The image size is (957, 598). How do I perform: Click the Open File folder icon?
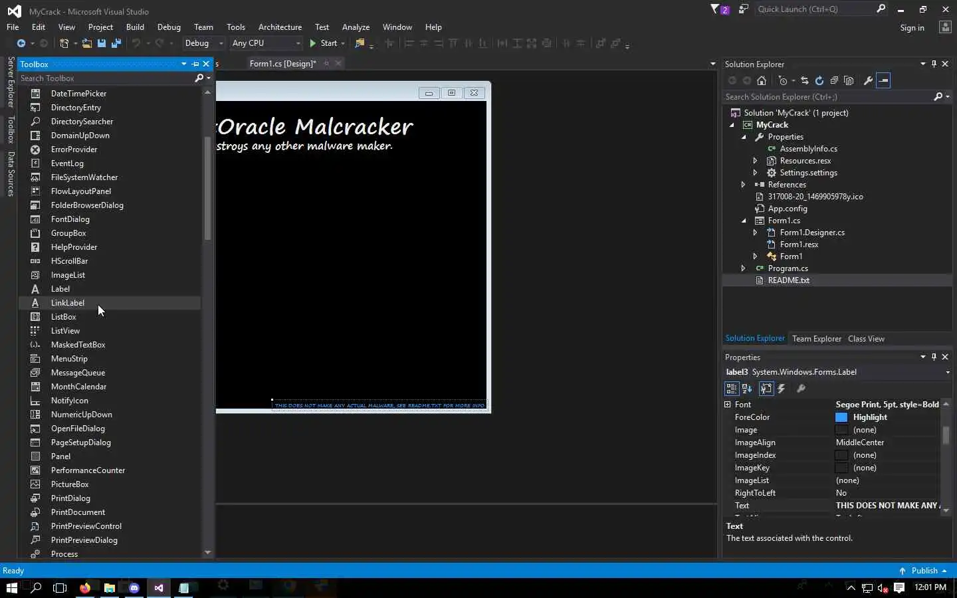pyautogui.click(x=86, y=43)
